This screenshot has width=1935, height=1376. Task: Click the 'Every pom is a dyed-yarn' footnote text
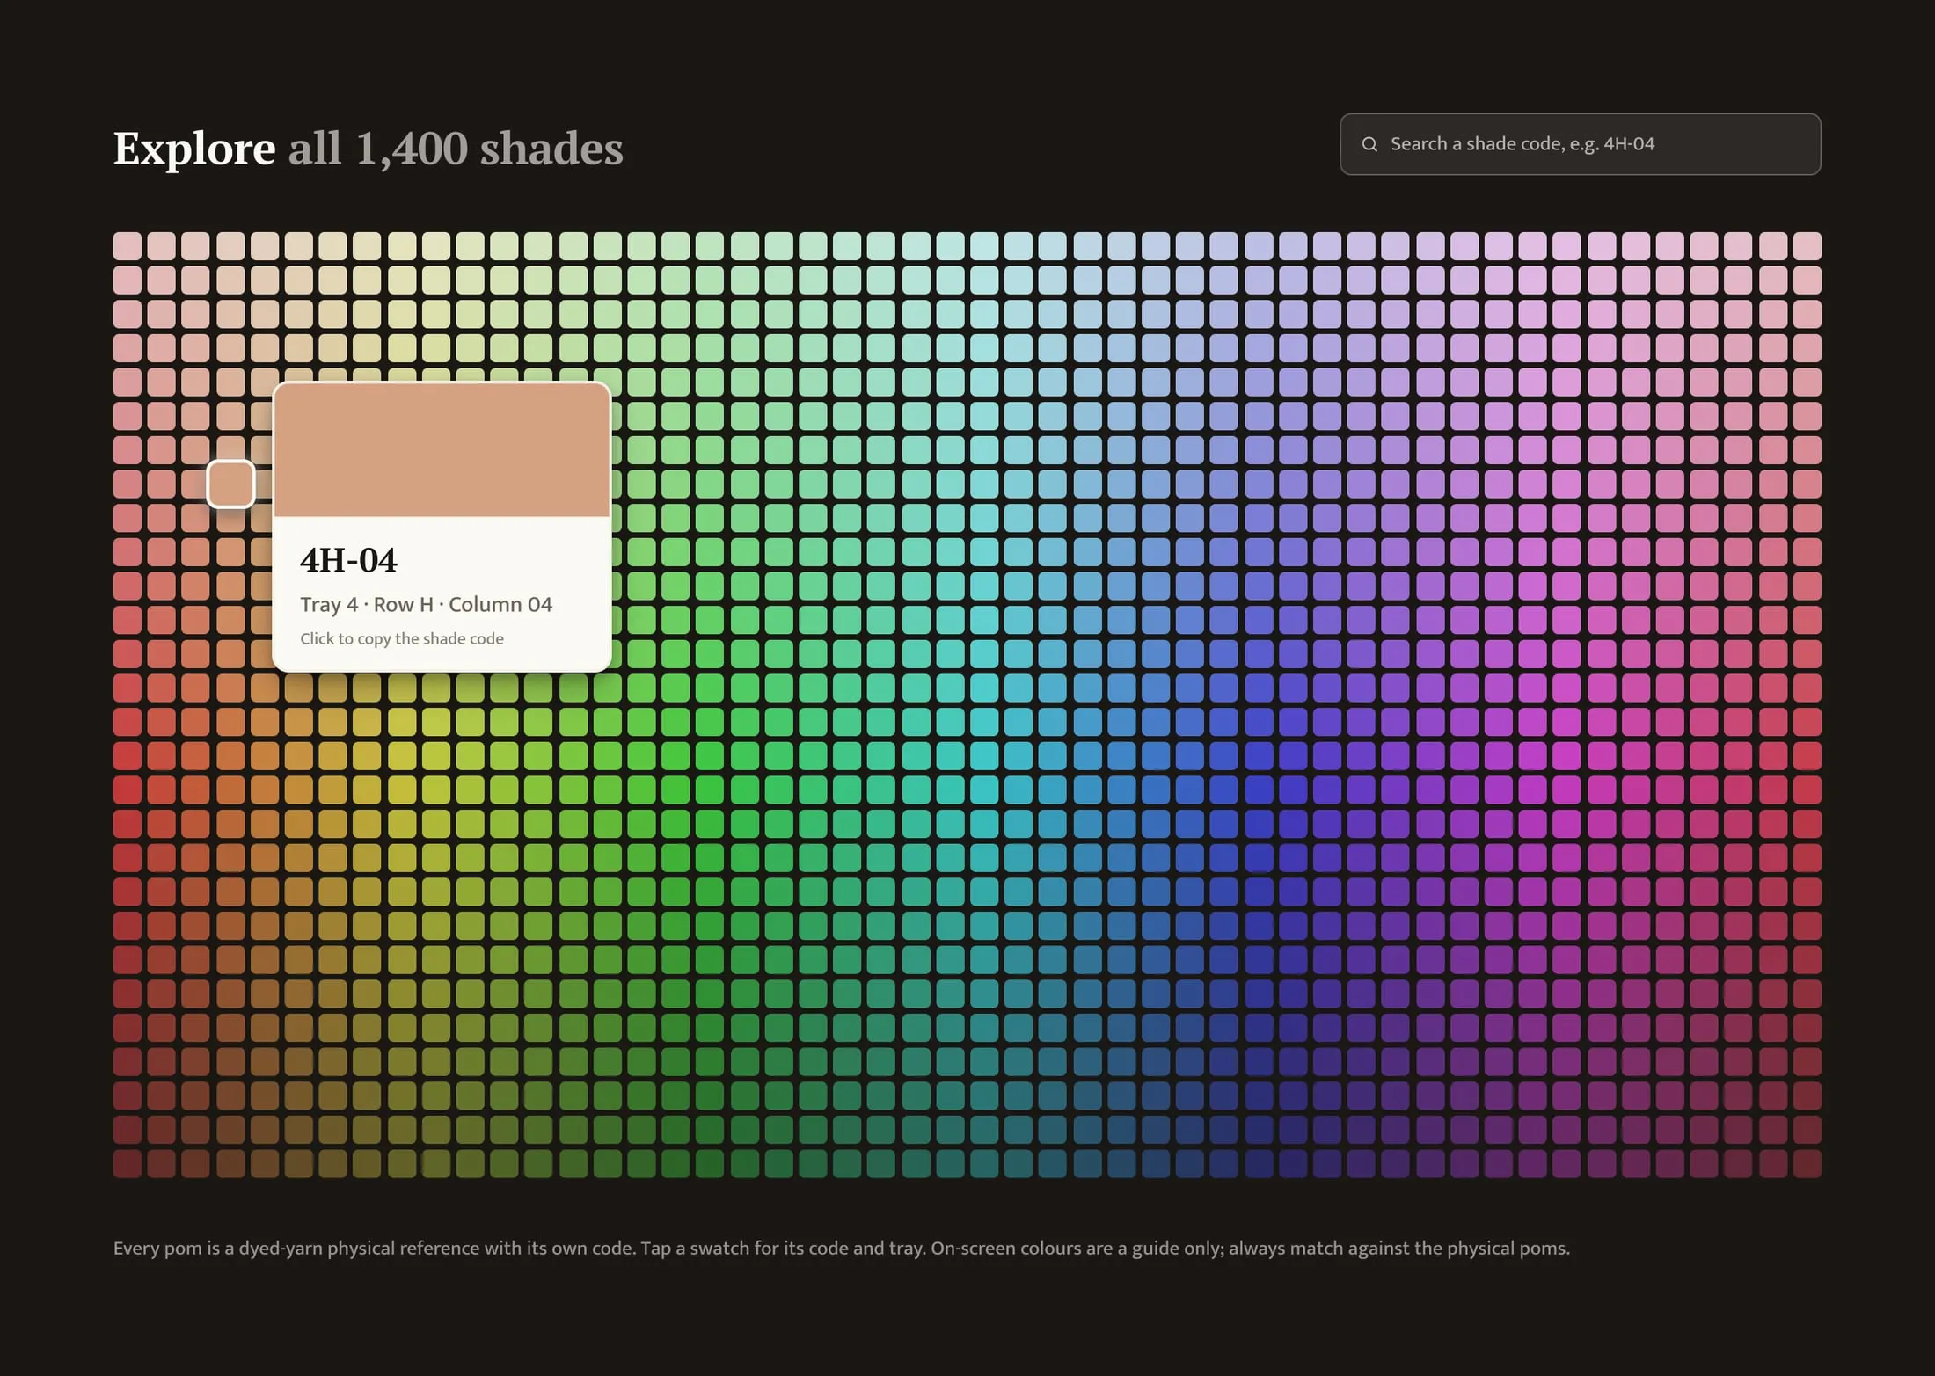point(842,1249)
